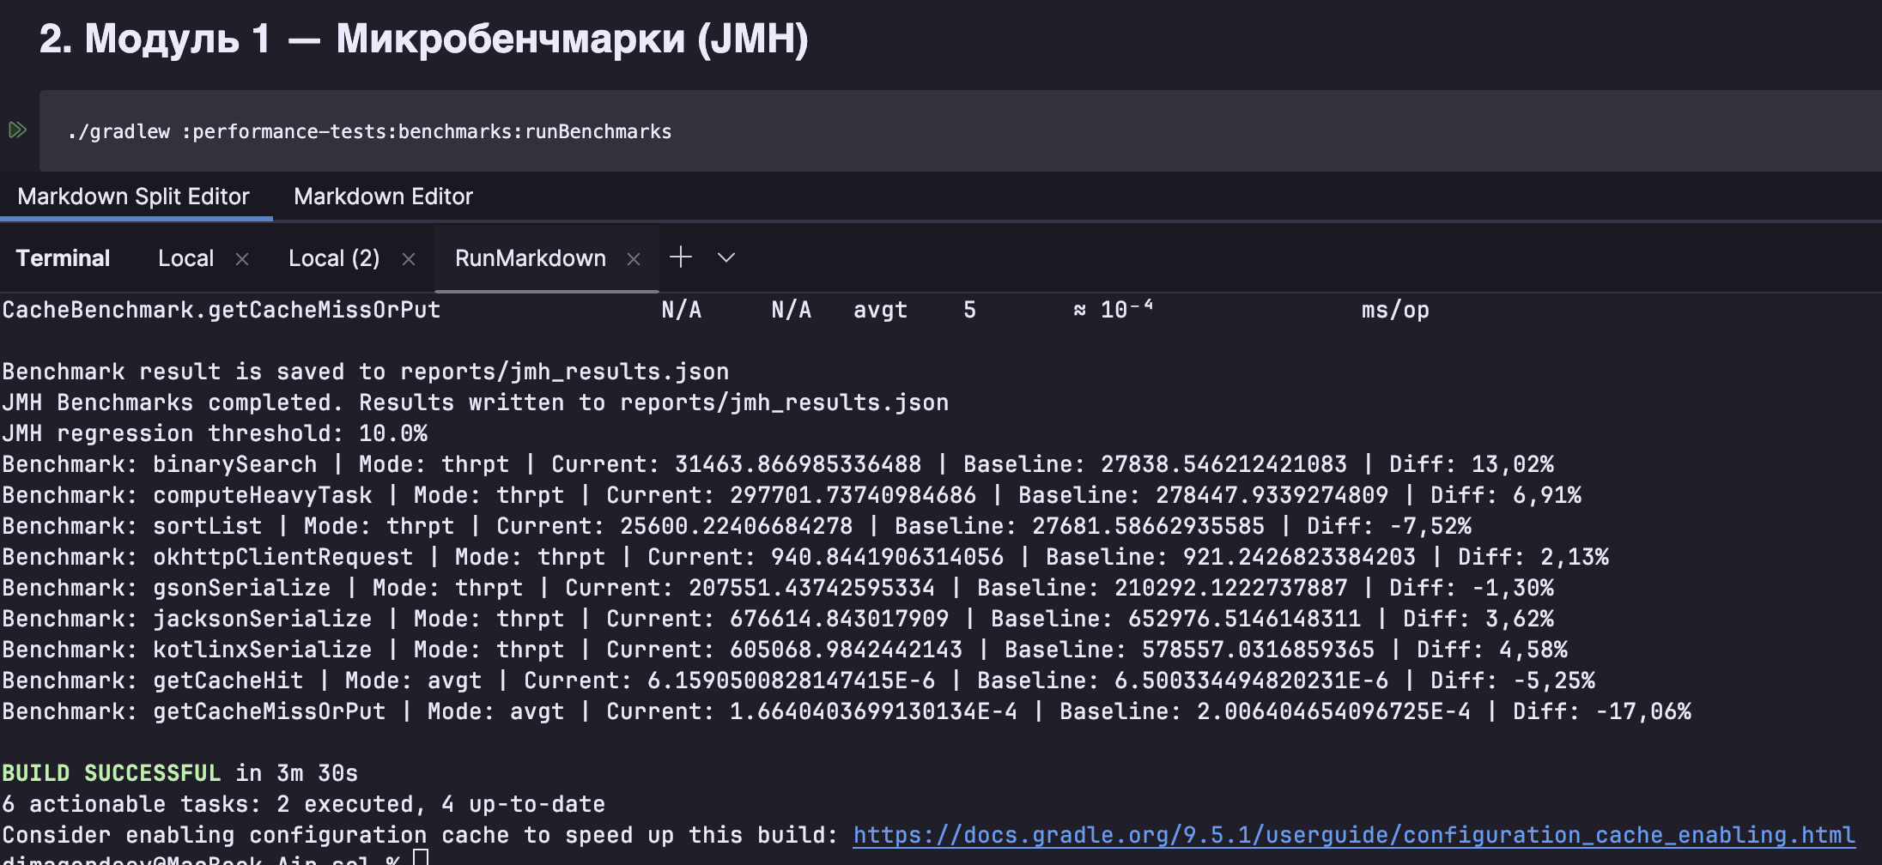
Task: Click 'Benchmark result is saved' line
Action: 366,372
